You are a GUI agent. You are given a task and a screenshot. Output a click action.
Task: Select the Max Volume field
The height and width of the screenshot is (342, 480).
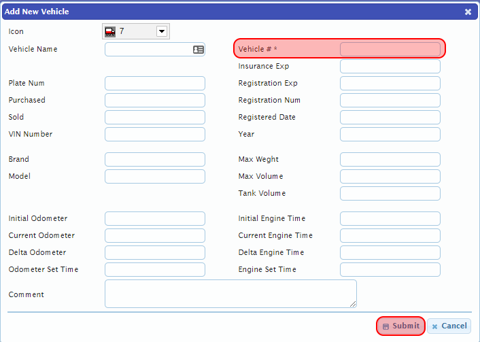[x=390, y=176]
